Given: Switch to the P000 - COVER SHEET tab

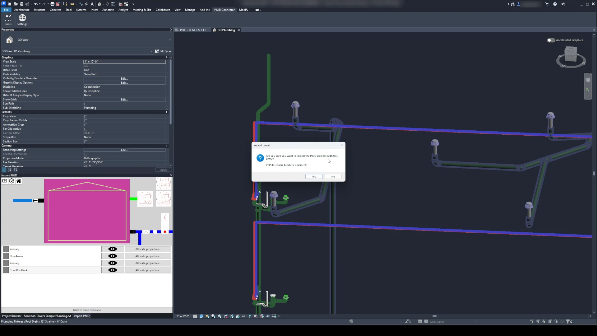Looking at the screenshot, I should (192, 30).
